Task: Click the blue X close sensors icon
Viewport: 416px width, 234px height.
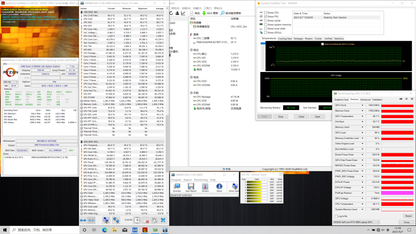Action: tap(163, 220)
